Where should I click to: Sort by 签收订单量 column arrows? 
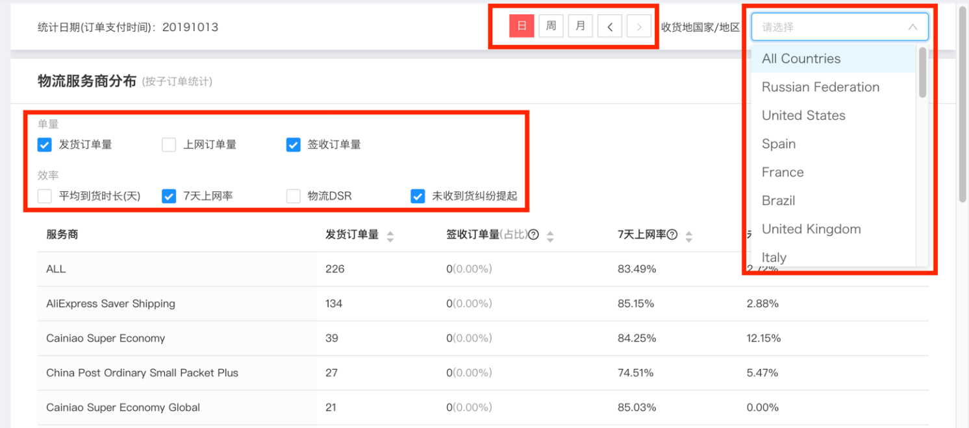click(550, 236)
